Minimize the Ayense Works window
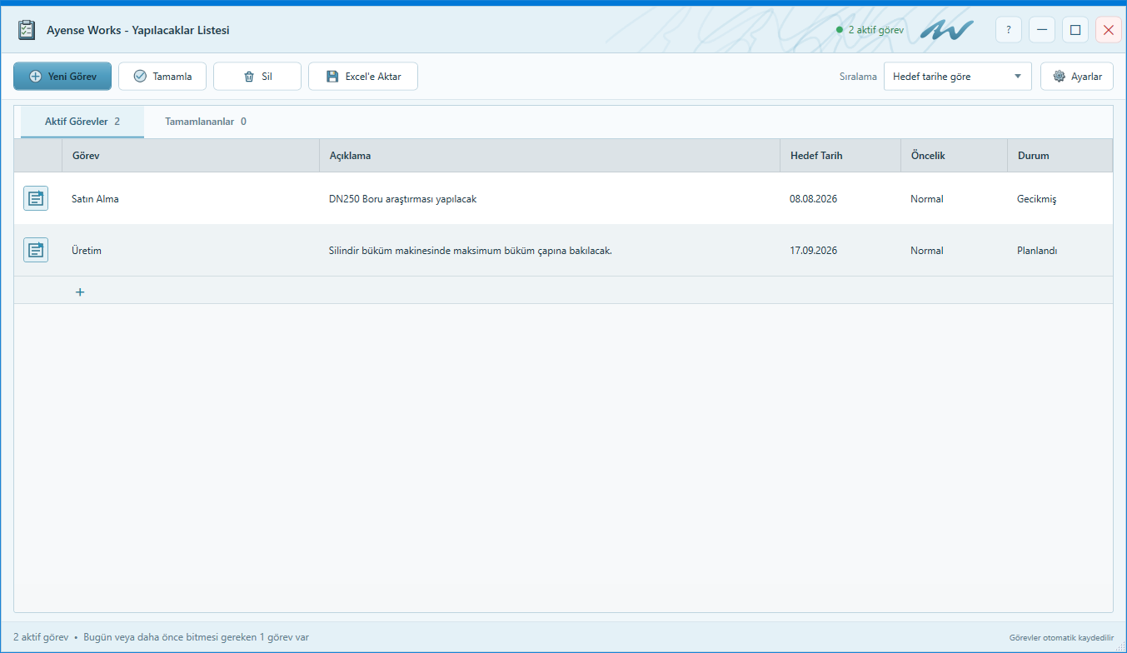 [1042, 30]
